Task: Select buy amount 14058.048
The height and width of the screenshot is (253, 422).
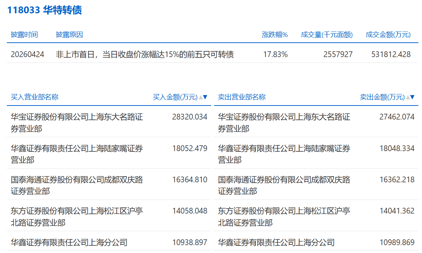Action: [190, 211]
